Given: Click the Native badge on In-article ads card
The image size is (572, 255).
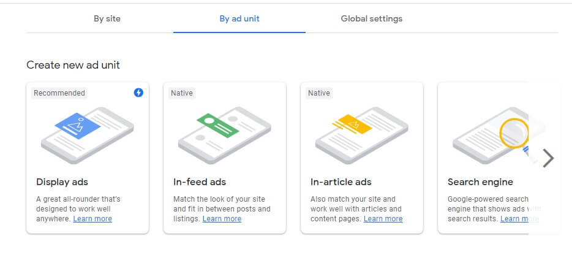Looking at the screenshot, I should (x=319, y=93).
